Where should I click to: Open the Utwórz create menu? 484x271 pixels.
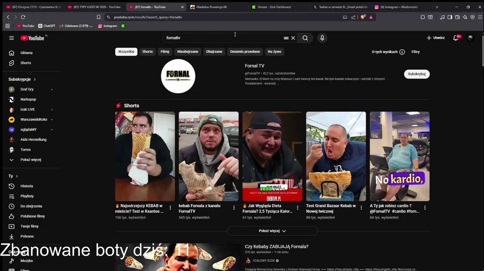435,38
